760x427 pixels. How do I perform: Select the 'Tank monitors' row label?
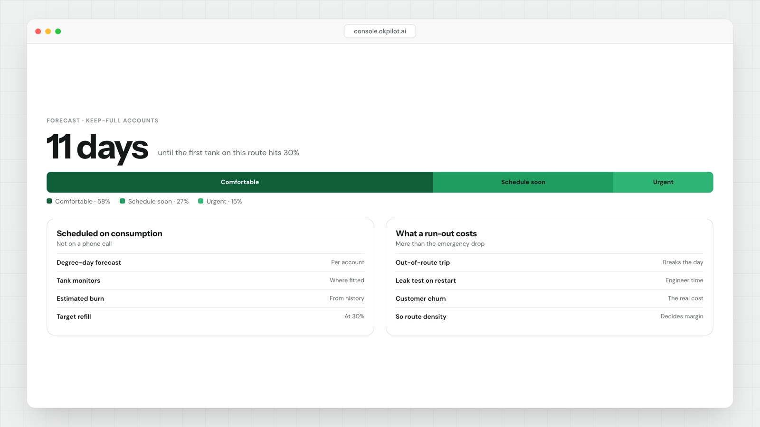[x=78, y=281]
